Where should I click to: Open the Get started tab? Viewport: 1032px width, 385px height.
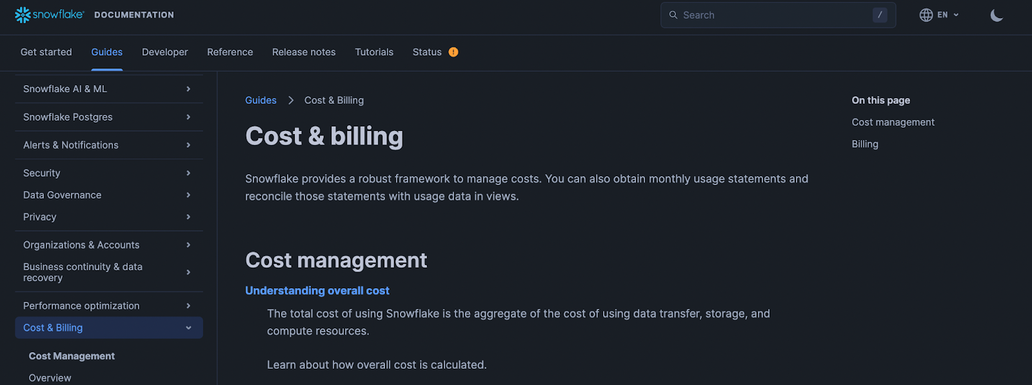pos(46,52)
